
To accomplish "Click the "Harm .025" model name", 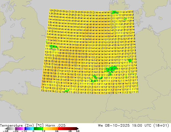I will click(56, 126).
